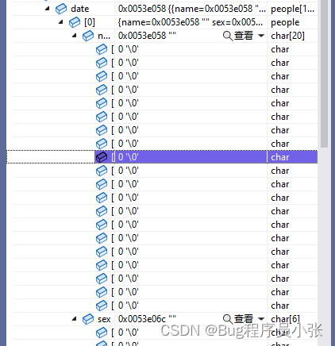This screenshot has height=346, width=335.
Task: Collapse the date variable node
Action: [48, 9]
